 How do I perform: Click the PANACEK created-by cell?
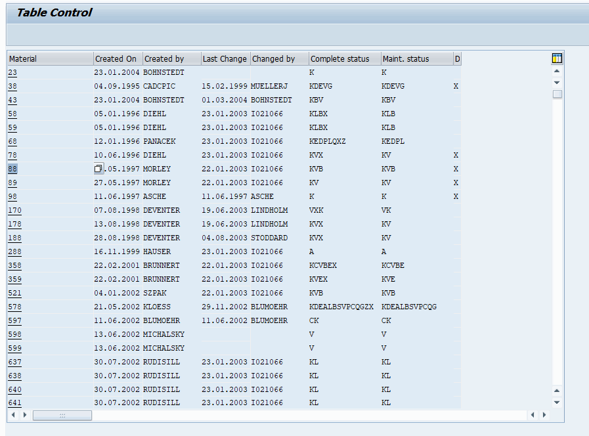(160, 141)
